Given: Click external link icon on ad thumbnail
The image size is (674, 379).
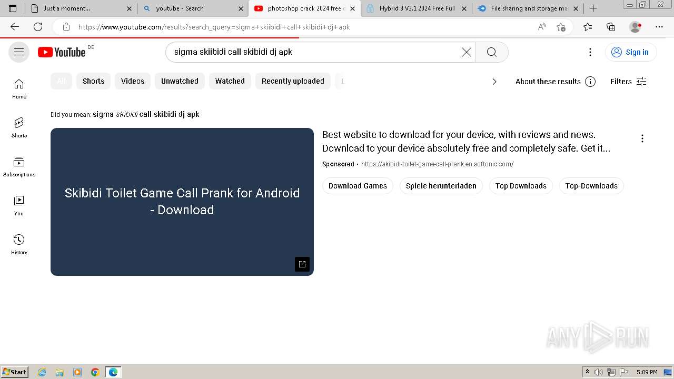Looking at the screenshot, I should [x=302, y=264].
